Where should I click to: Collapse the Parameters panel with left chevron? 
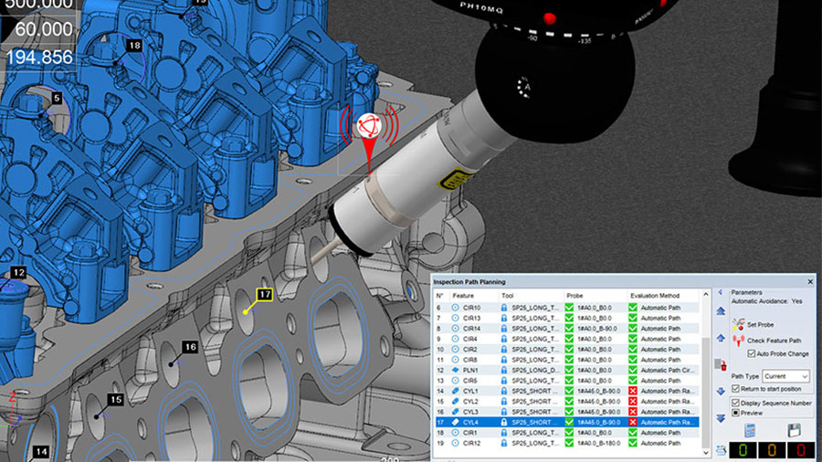pos(722,293)
